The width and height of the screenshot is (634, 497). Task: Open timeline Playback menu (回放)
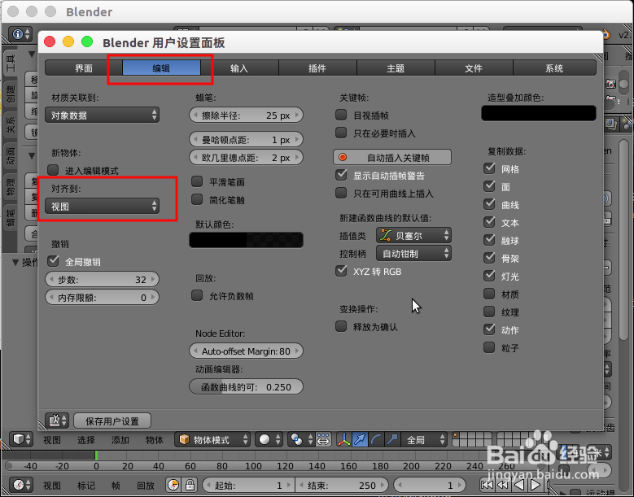(x=146, y=485)
